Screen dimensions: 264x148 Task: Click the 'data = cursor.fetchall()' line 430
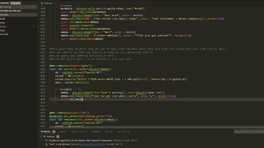click(72, 83)
